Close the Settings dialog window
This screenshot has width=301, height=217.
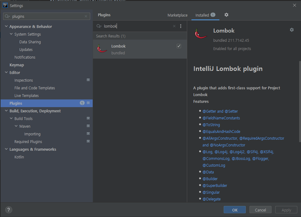(x=295, y=6)
